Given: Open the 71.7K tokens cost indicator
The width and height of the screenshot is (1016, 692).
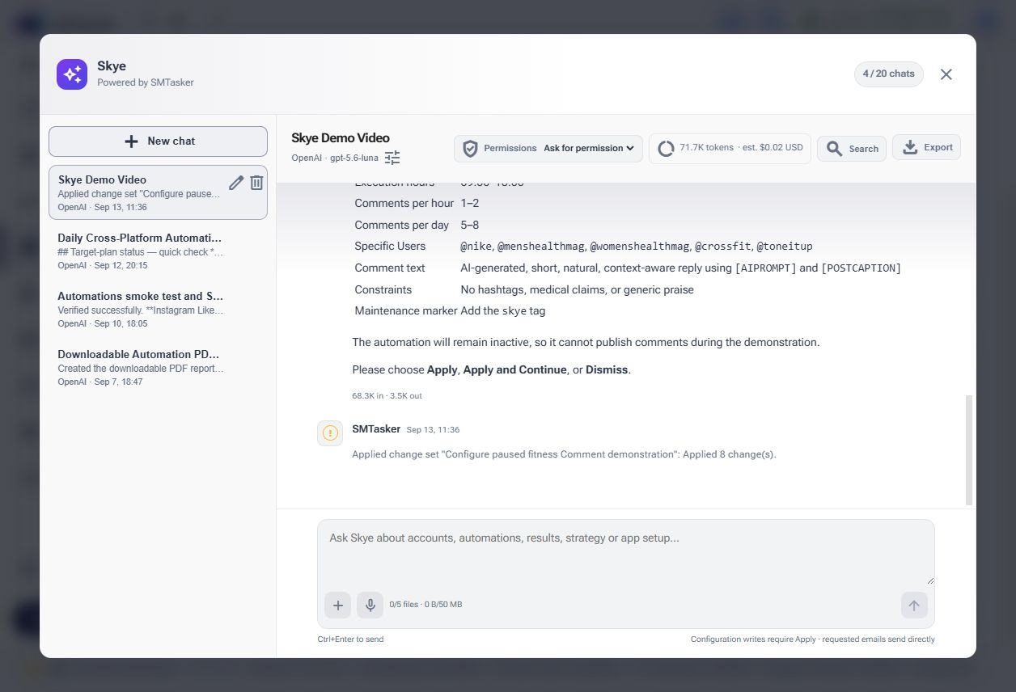Looking at the screenshot, I should click(x=730, y=149).
